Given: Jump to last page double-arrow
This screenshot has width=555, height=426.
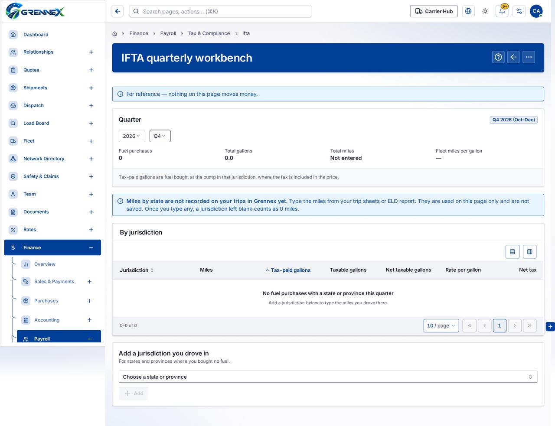Looking at the screenshot, I should pyautogui.click(x=530, y=326).
